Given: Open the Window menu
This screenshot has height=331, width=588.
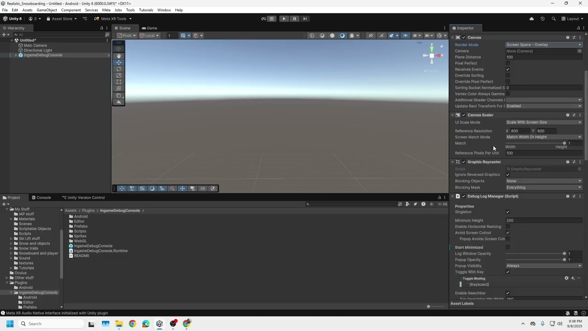Looking at the screenshot, I should [x=164, y=10].
